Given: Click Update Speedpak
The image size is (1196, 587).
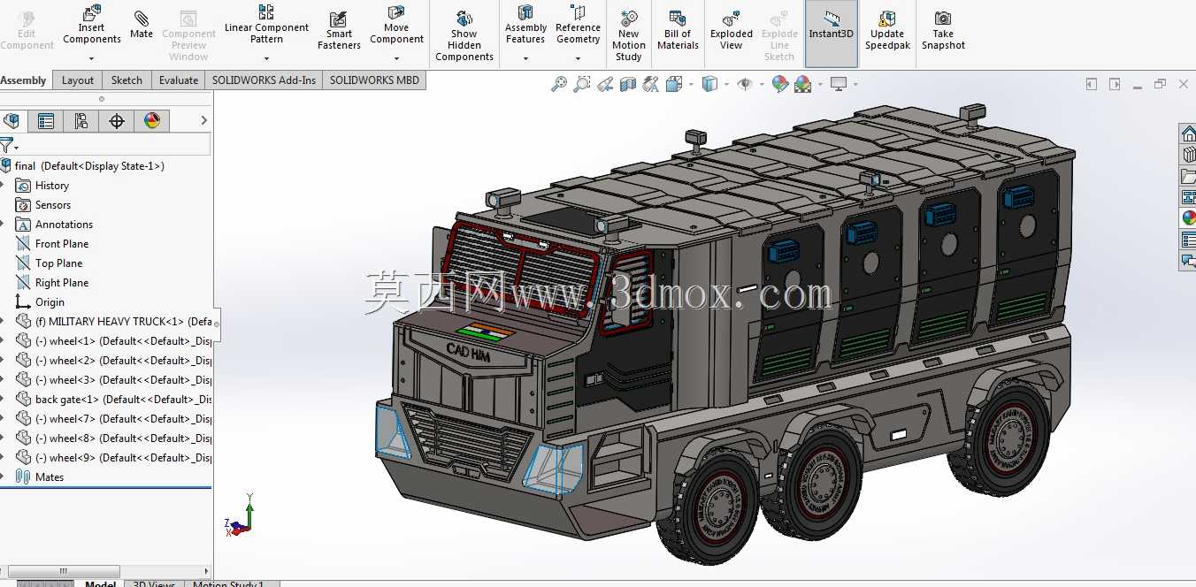Looking at the screenshot, I should [x=887, y=30].
